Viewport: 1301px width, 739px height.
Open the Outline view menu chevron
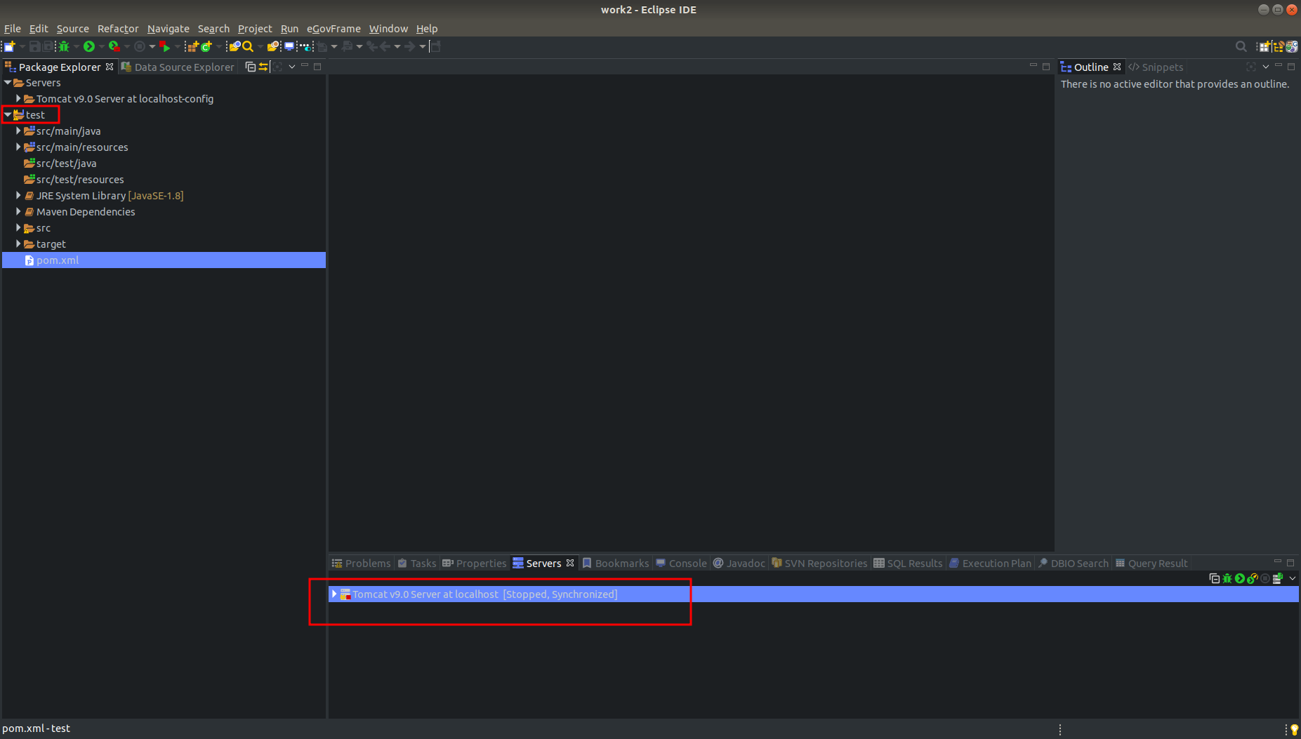click(1266, 67)
